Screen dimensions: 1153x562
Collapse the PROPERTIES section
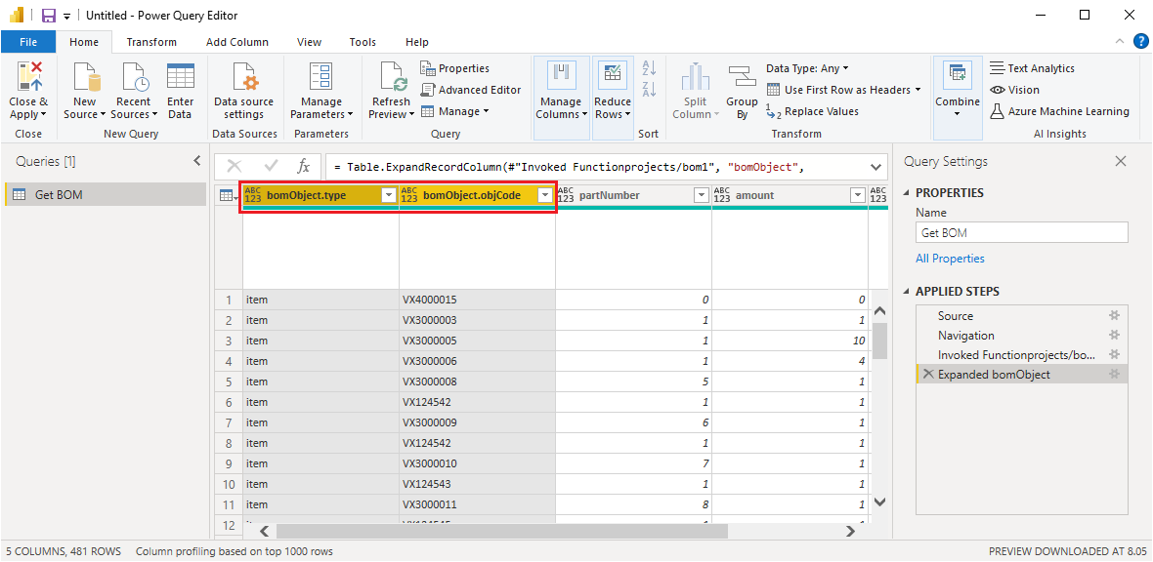coord(907,193)
